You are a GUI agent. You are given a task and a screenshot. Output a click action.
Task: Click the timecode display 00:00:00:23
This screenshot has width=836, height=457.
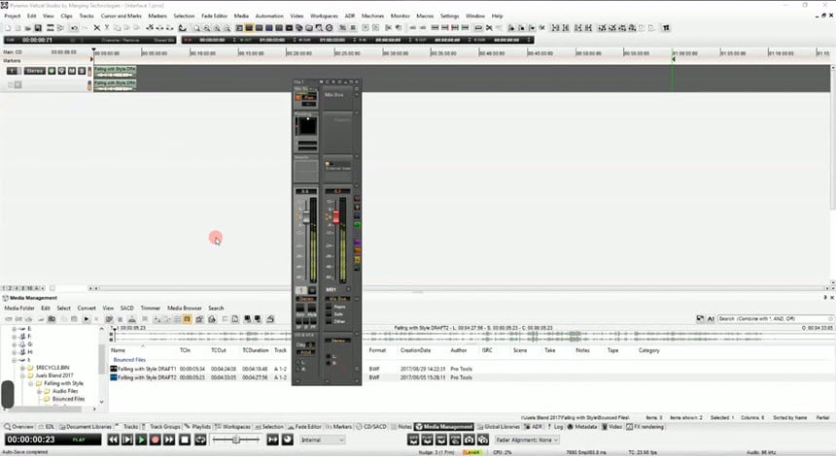tap(31, 440)
